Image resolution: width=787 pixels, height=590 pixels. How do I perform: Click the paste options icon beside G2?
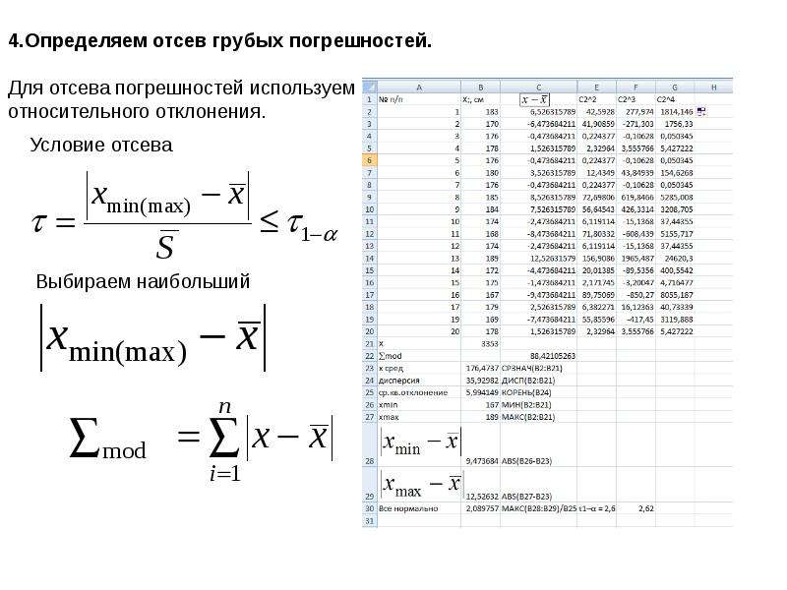(701, 112)
